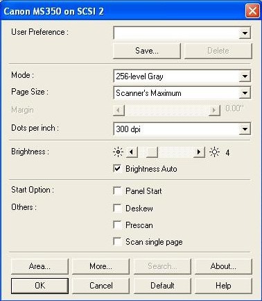Click the Brightness slider thumb
Image resolution: width=262 pixels, height=301 pixels.
152,152
